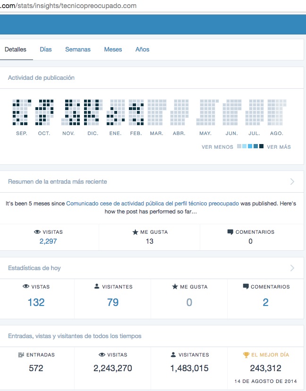Viewport: 306px width, 391px height.
Task: Open the Semanas tab
Action: pos(78,50)
